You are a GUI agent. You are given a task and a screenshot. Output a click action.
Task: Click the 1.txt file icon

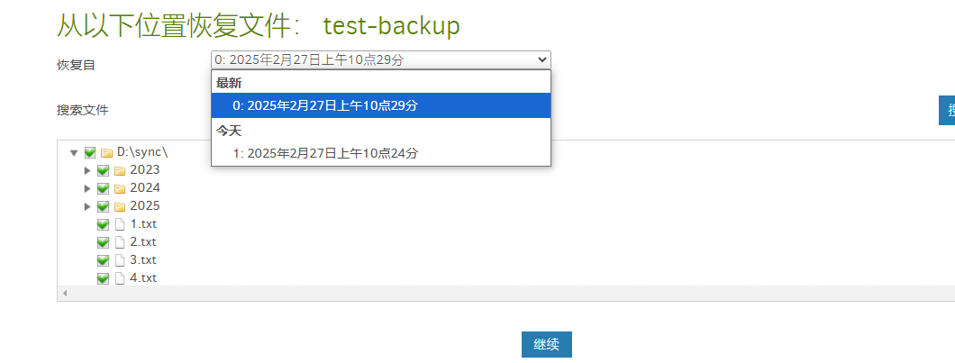pos(120,224)
